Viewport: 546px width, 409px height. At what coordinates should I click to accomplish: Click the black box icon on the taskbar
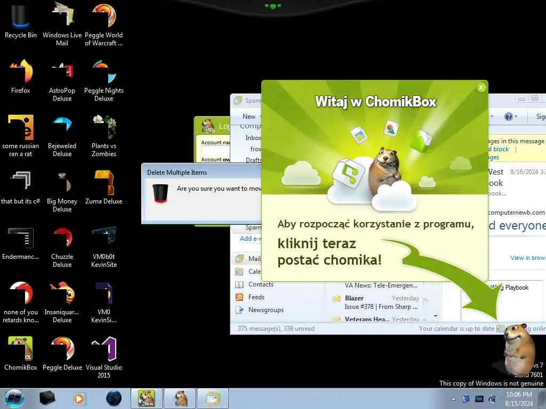click(x=47, y=398)
